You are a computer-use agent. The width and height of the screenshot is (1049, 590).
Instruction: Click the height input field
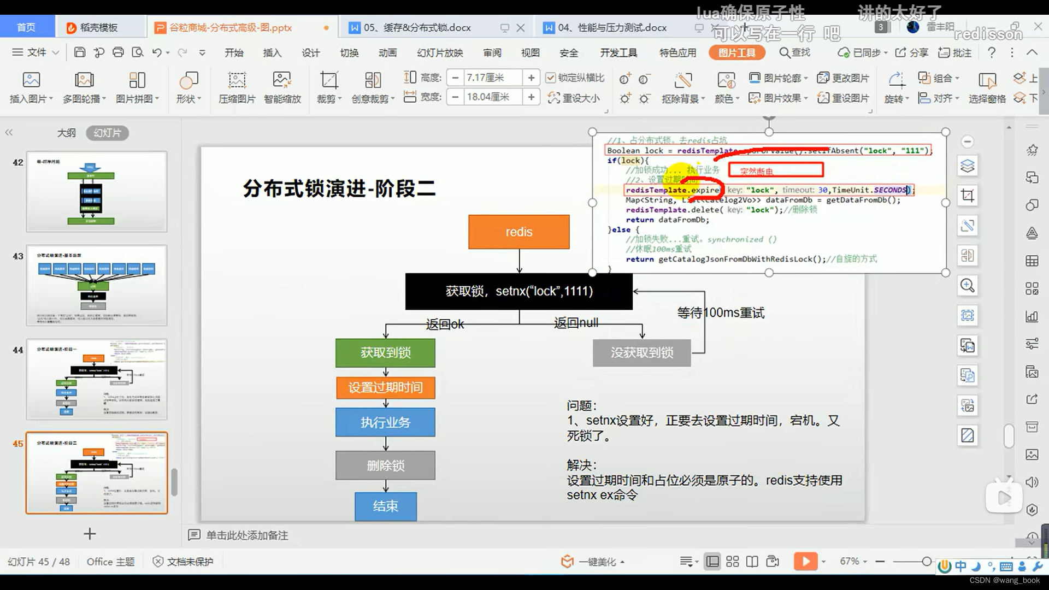493,78
